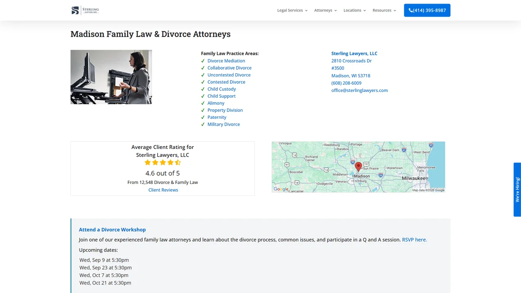Go to Uncontested Divorce page
The height and width of the screenshot is (293, 521).
(229, 75)
